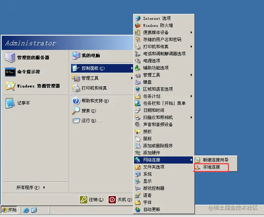Click the 键盘 keyboard icon
The image size is (264, 217).
click(x=138, y=82)
